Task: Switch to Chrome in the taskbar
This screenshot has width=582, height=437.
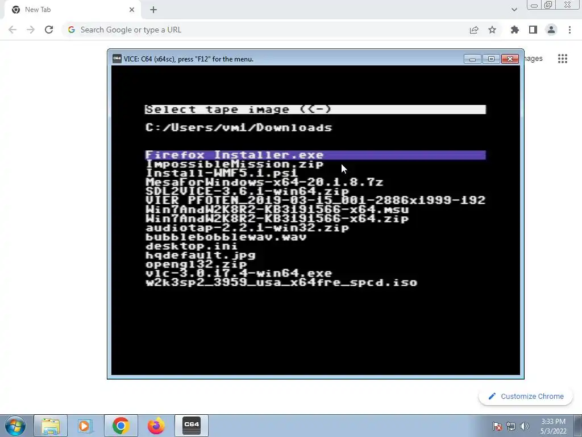Action: click(x=120, y=426)
